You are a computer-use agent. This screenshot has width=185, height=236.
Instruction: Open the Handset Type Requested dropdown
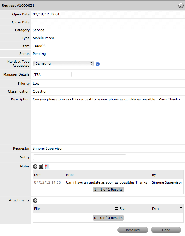[x=63, y=63]
